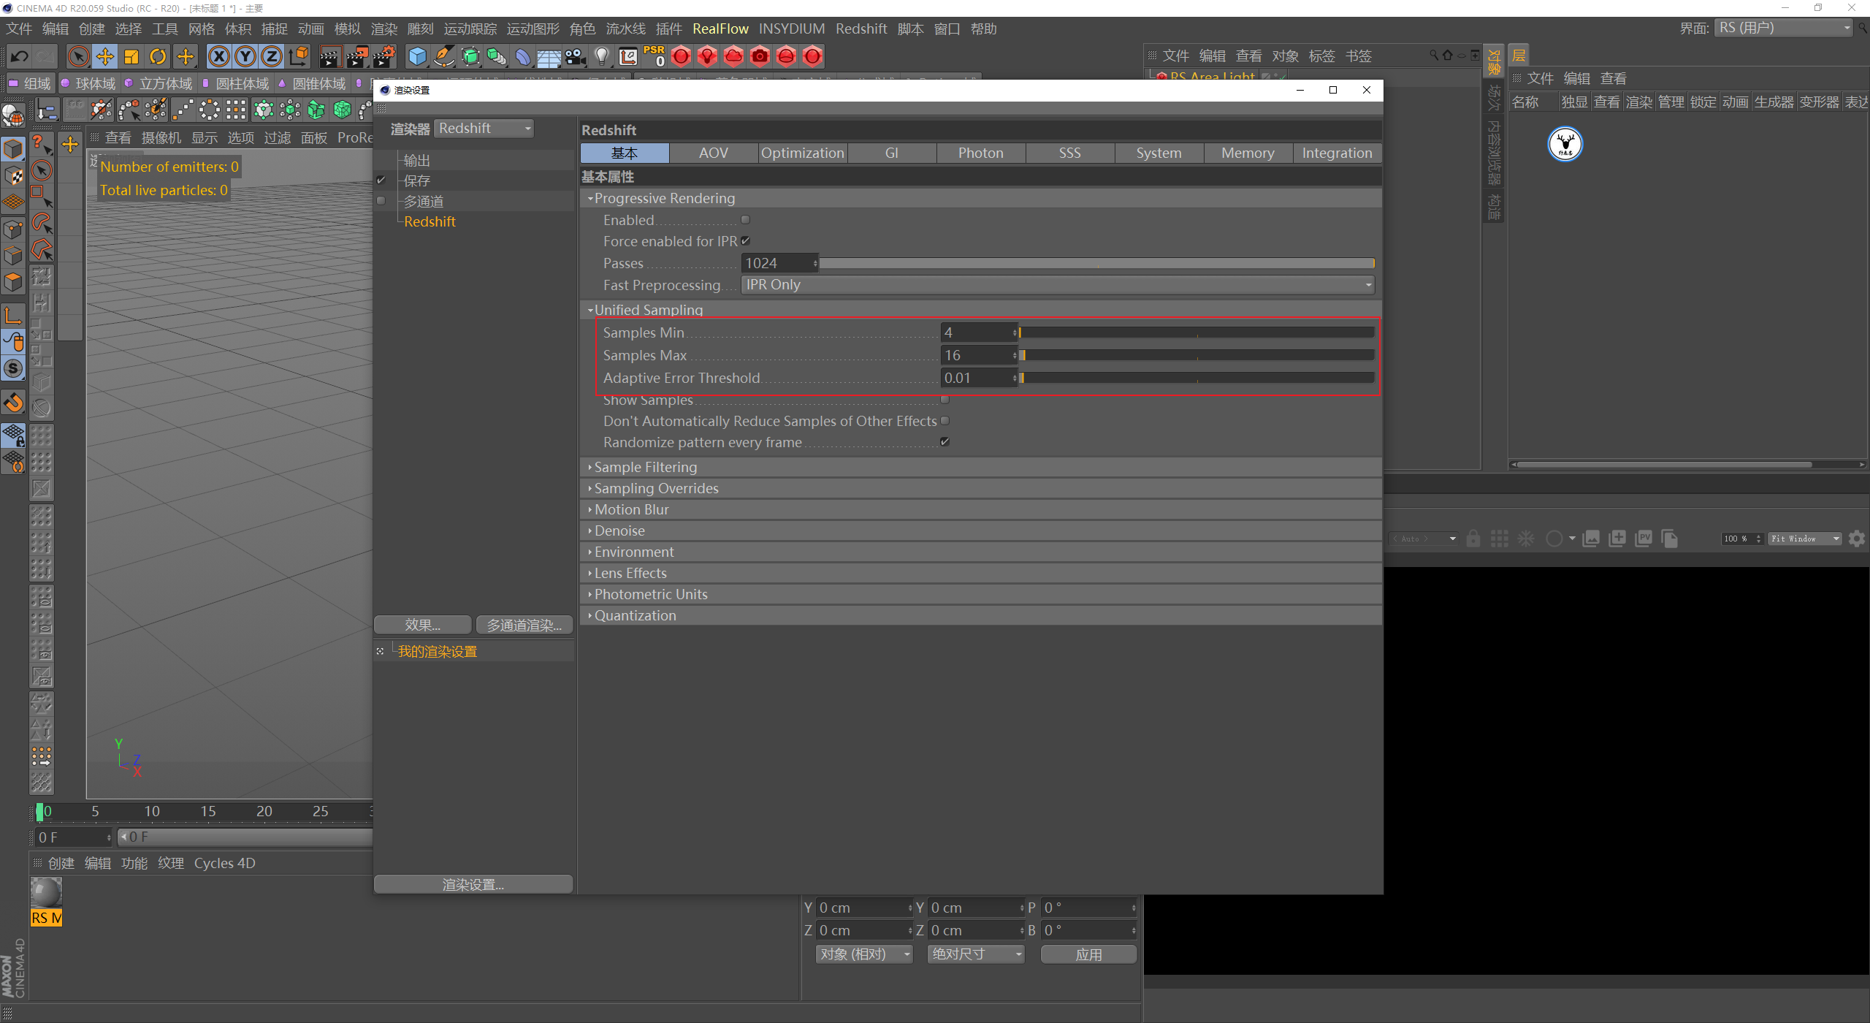The image size is (1870, 1023).
Task: Toggle the 多通道 (Multi-Pass) checkbox
Action: click(381, 201)
